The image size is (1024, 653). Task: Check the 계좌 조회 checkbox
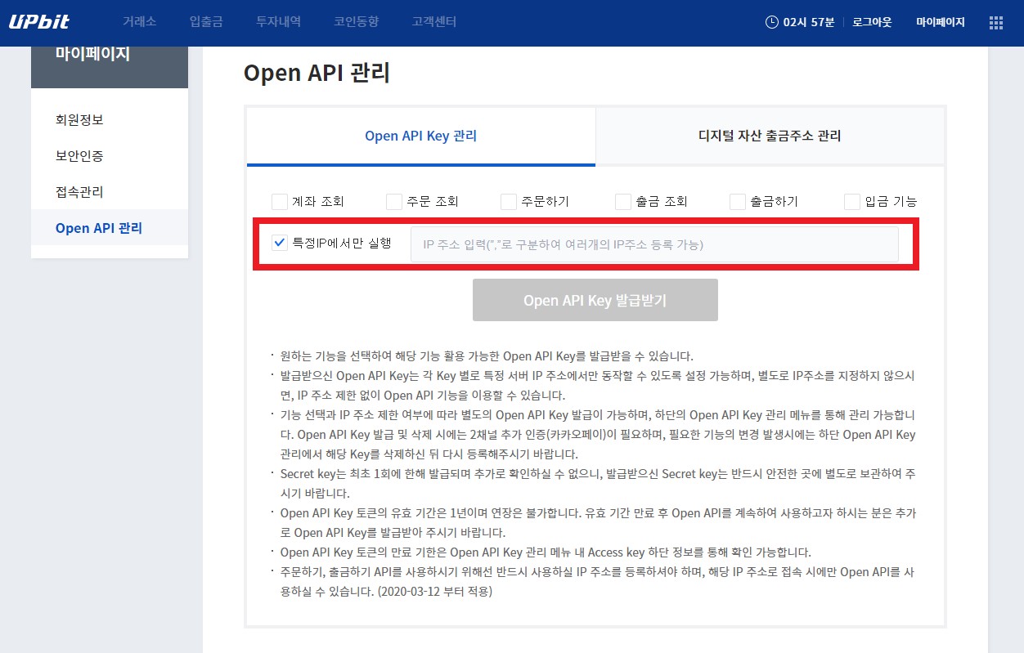pyautogui.click(x=280, y=201)
